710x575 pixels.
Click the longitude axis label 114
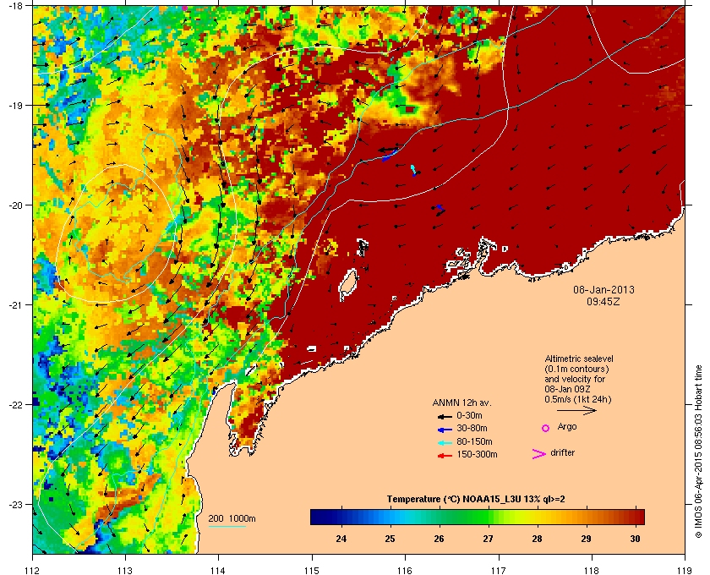pos(218,570)
